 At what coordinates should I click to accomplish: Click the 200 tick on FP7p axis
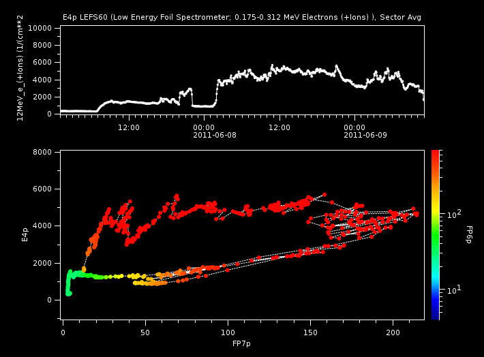(x=393, y=332)
